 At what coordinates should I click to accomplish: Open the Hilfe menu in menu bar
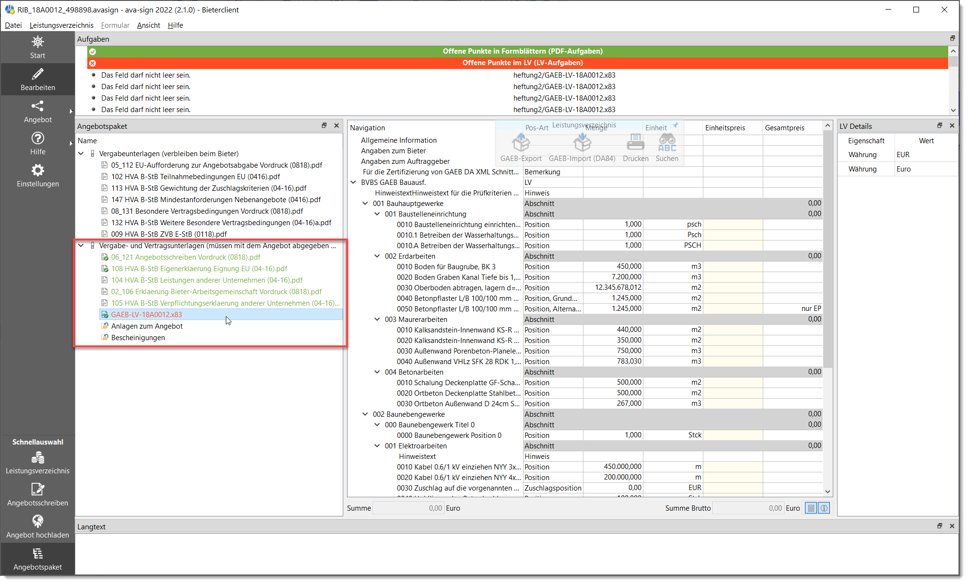pos(175,25)
